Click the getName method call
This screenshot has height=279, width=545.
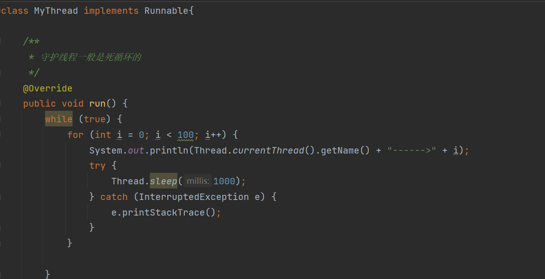coord(340,150)
